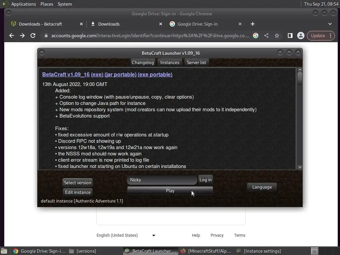Open the Privacy link on Google page
Screen dimensions: 340x255
click(x=217, y=235)
